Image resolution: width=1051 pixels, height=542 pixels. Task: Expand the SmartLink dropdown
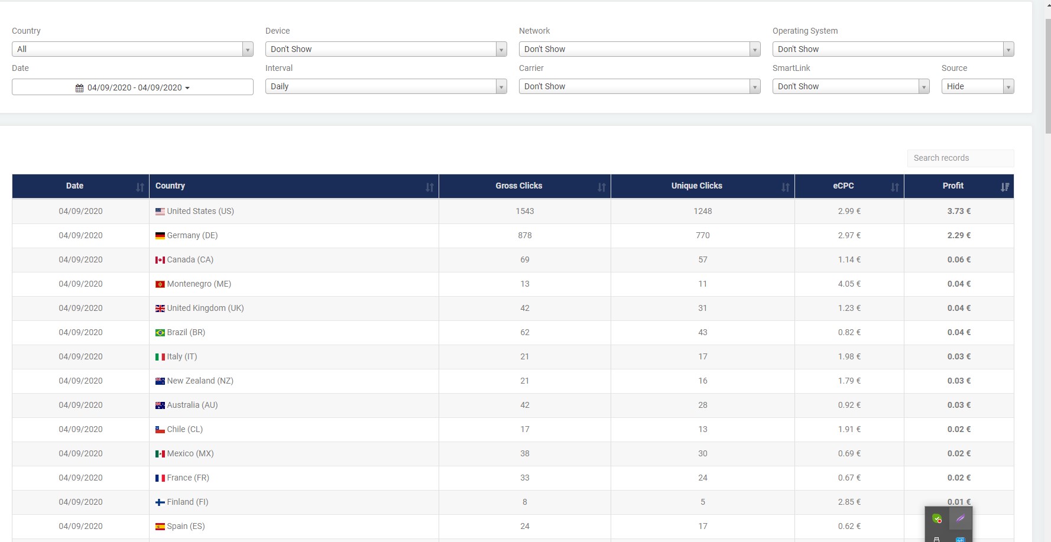coord(851,86)
